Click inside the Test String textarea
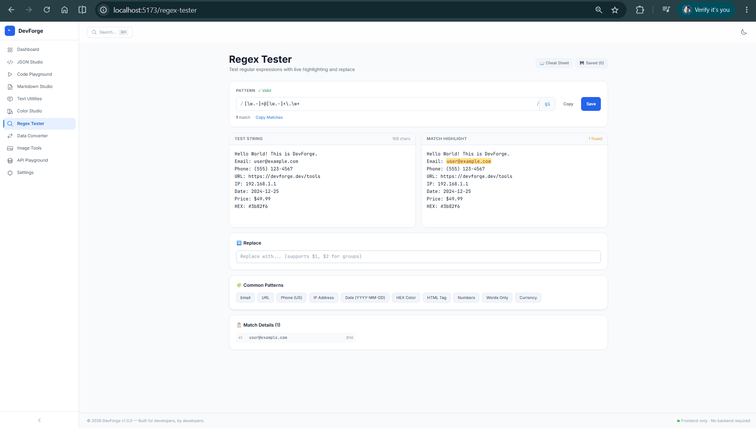This screenshot has width=756, height=428. coord(322,186)
